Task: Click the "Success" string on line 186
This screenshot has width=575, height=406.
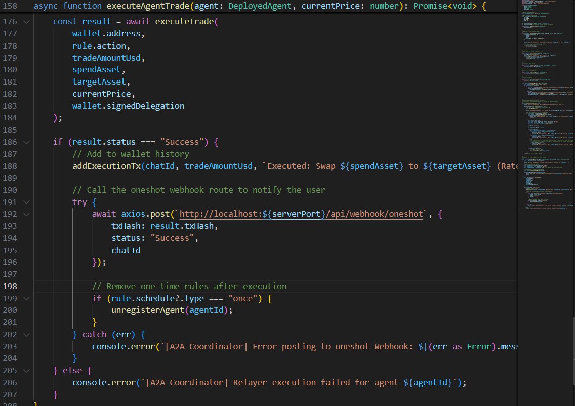Action: click(182, 142)
